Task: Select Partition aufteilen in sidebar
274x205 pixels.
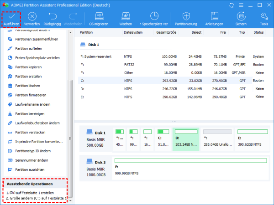Action: pyautogui.click(x=25, y=48)
